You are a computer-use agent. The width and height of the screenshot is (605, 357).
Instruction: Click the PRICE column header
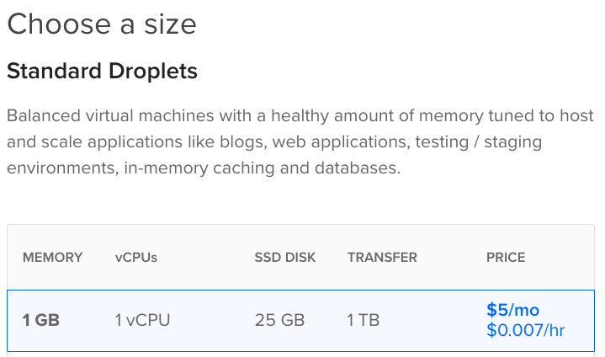point(506,258)
